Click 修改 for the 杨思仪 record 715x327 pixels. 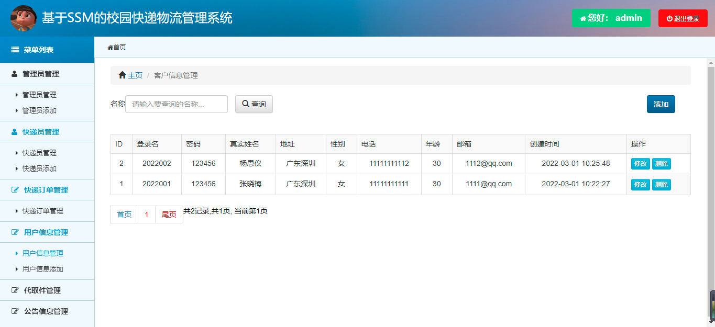click(640, 163)
